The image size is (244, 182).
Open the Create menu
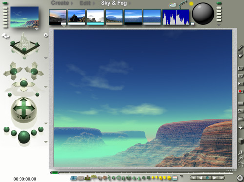[x=60, y=3]
